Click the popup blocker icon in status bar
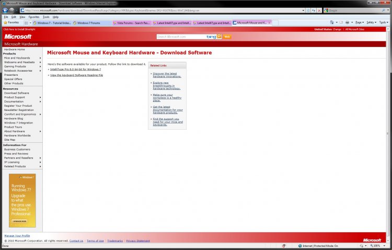 point(284,246)
